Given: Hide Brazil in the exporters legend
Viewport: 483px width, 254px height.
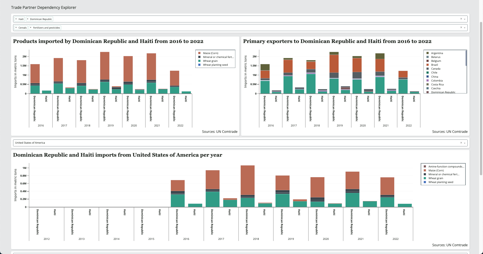Looking at the screenshot, I should pos(434,65).
